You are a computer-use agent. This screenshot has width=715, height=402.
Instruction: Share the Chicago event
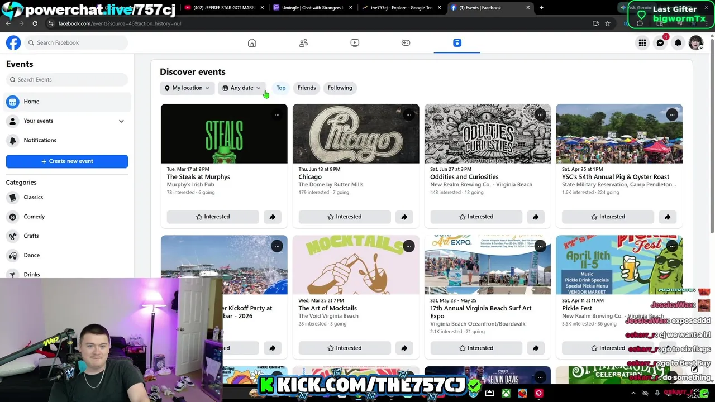click(x=404, y=217)
